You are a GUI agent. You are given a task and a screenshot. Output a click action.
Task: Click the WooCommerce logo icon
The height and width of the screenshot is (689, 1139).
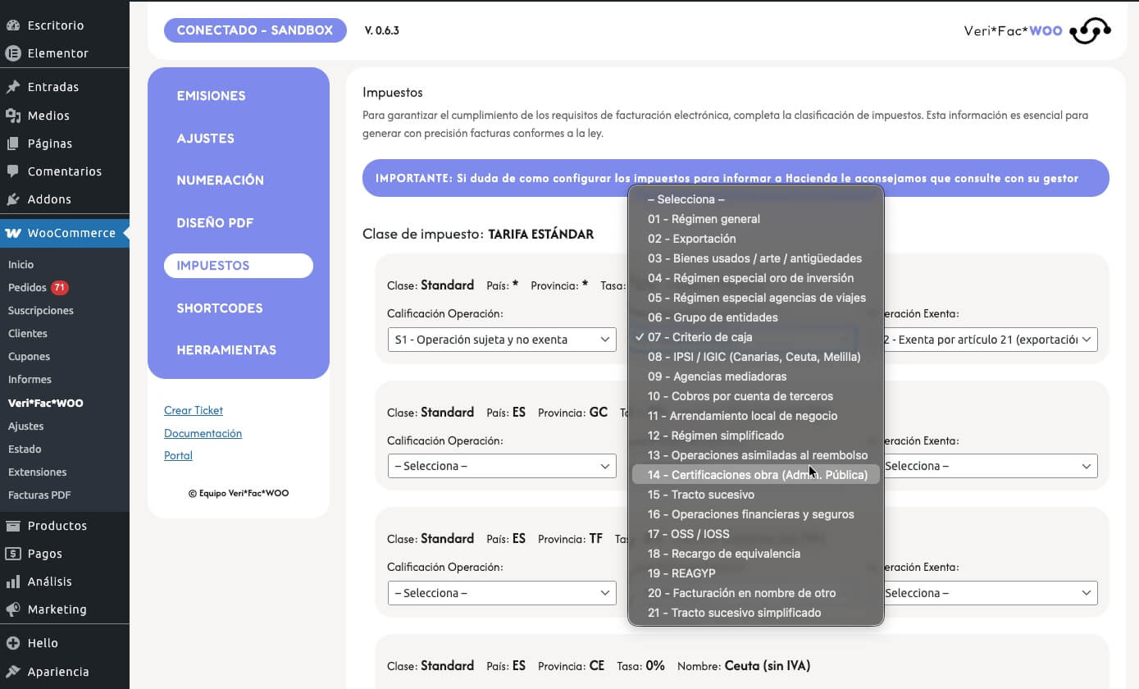coord(13,233)
